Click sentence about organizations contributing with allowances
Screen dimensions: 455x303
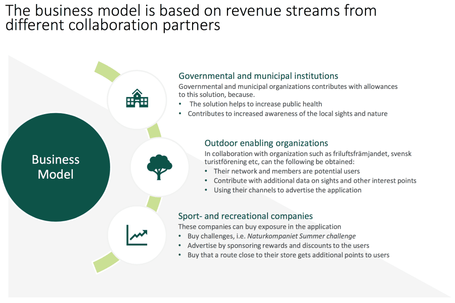288,90
